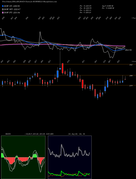Screen dimensions: 136x179
Task: Click the 'Pre L: 225.11' low value
Action: point(85,10)
